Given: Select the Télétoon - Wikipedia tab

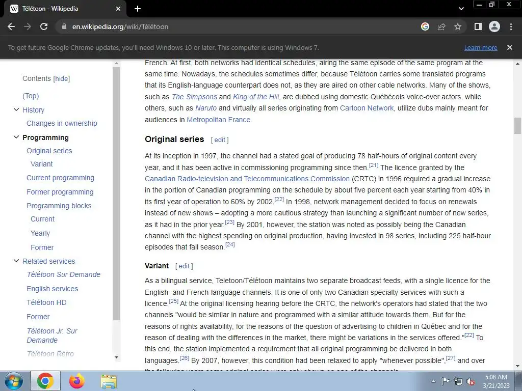Looking at the screenshot, I should pos(65,9).
